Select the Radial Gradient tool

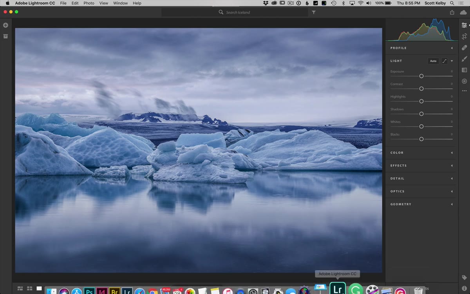click(x=464, y=81)
